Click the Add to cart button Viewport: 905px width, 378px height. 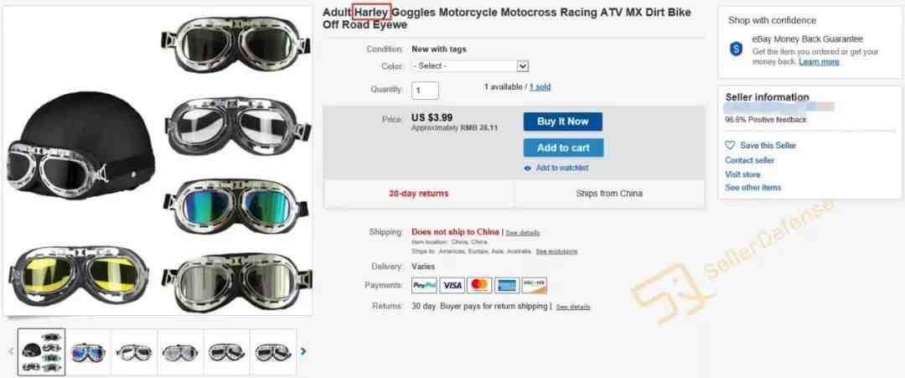pyautogui.click(x=563, y=148)
